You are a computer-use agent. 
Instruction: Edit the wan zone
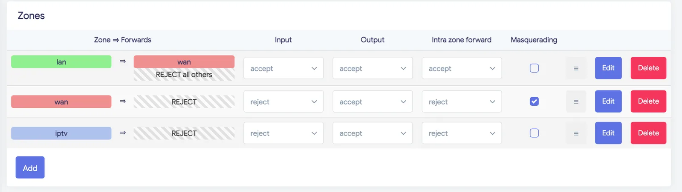click(x=608, y=102)
